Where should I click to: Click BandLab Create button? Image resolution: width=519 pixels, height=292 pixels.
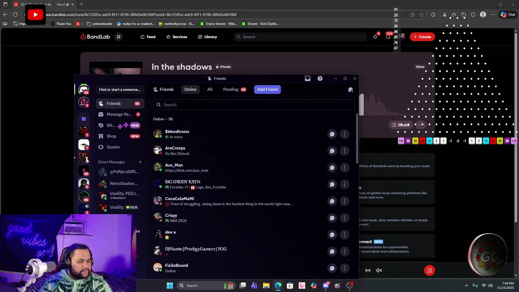tap(422, 37)
